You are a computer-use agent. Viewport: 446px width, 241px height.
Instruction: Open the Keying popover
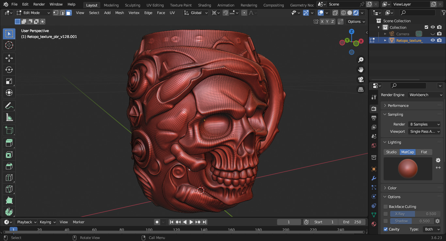pyautogui.click(x=48, y=222)
